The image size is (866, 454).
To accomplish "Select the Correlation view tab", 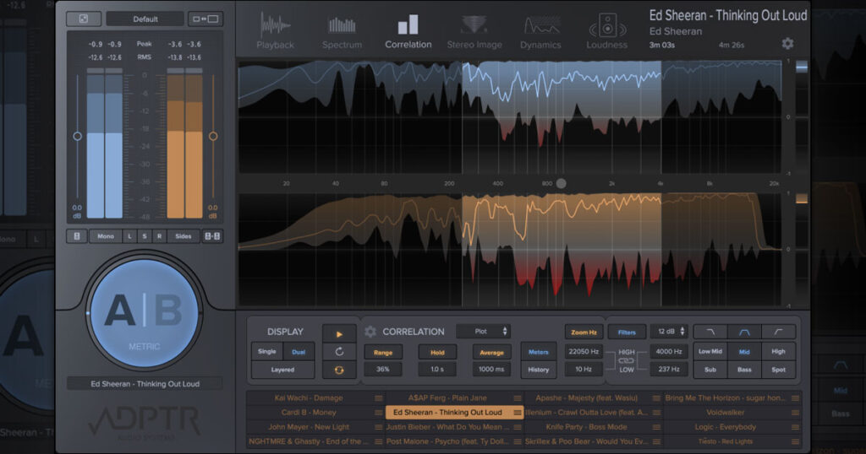I will click(x=408, y=32).
